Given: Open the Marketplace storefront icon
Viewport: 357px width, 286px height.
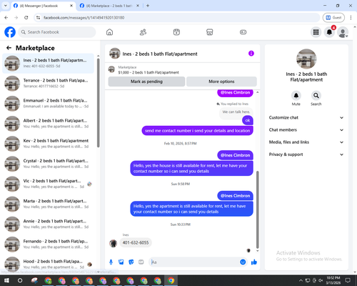Looking at the screenshot, I should tap(210, 32).
